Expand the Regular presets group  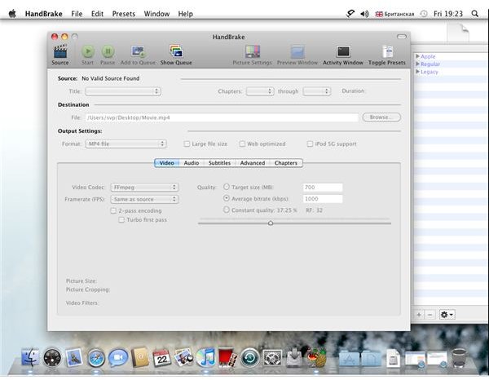click(x=417, y=64)
